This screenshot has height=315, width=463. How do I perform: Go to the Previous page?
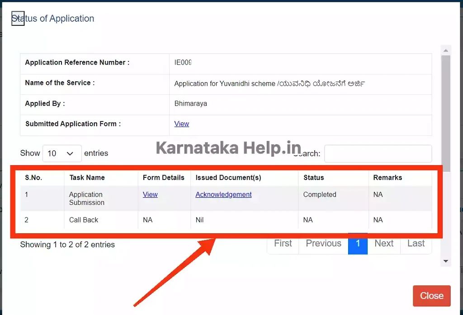(x=323, y=243)
